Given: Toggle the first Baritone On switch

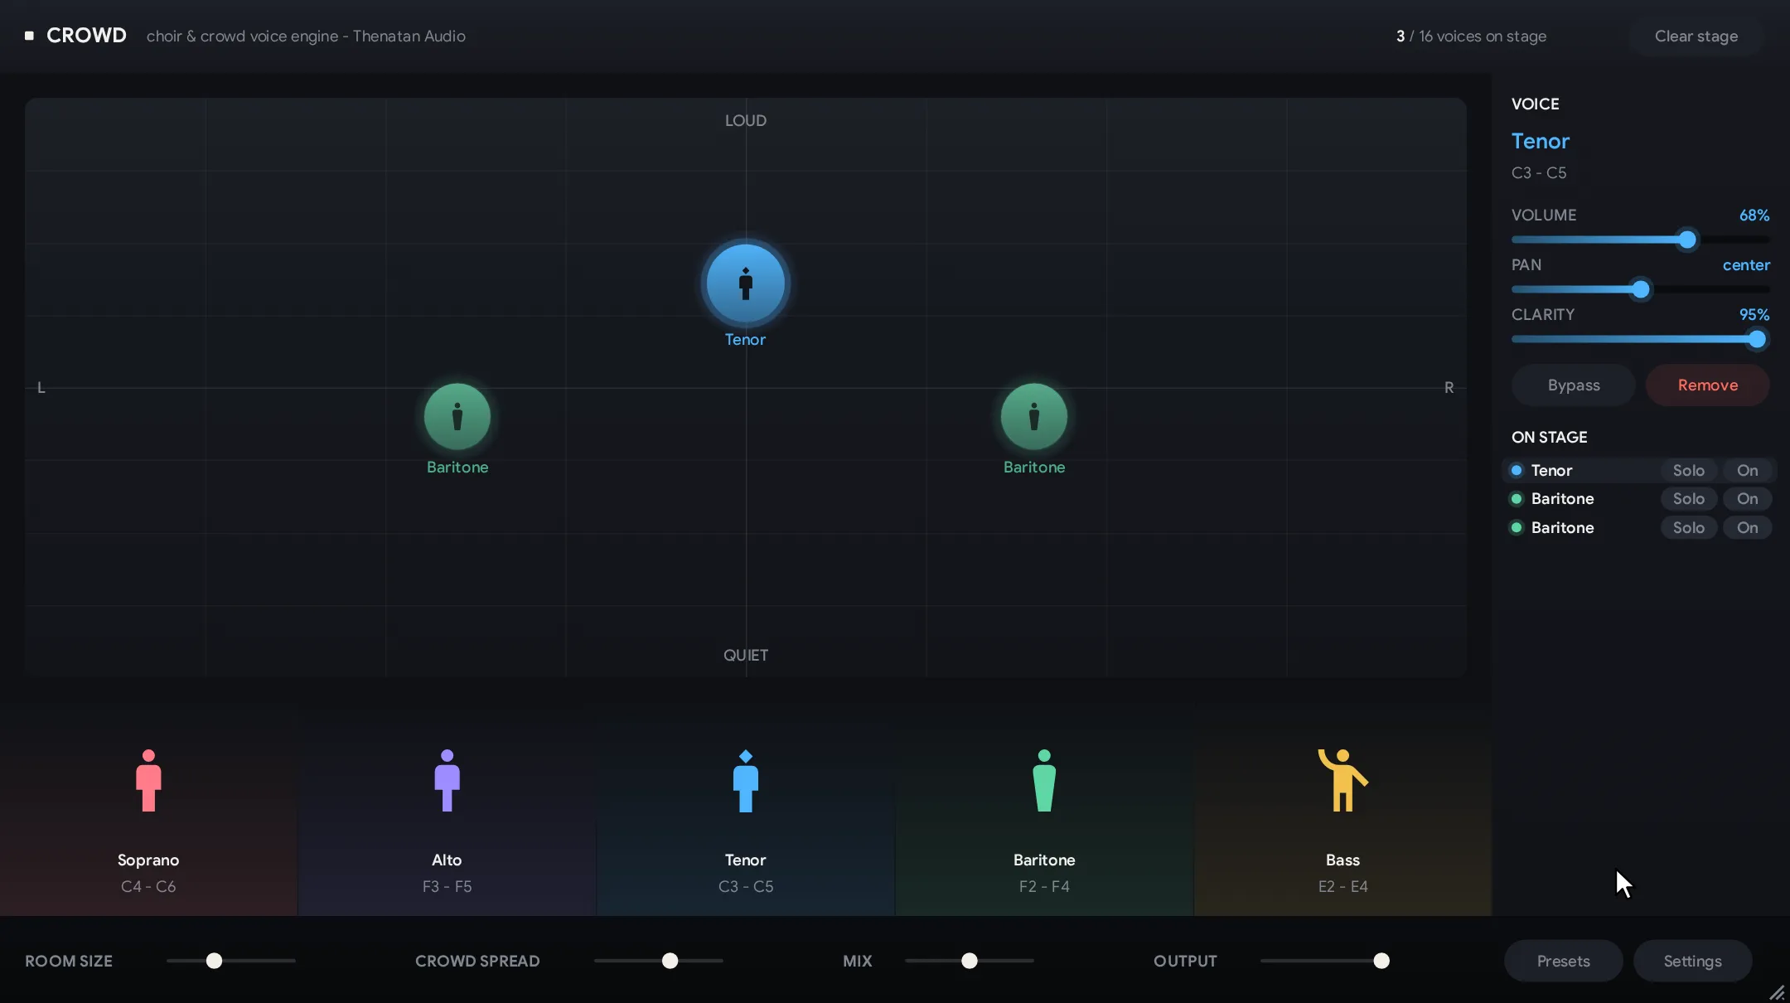Looking at the screenshot, I should coord(1747,499).
